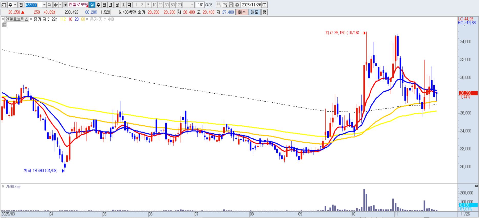Switch to the 월 monthly chart period
The height and width of the screenshot is (218, 479).
pos(104,5)
